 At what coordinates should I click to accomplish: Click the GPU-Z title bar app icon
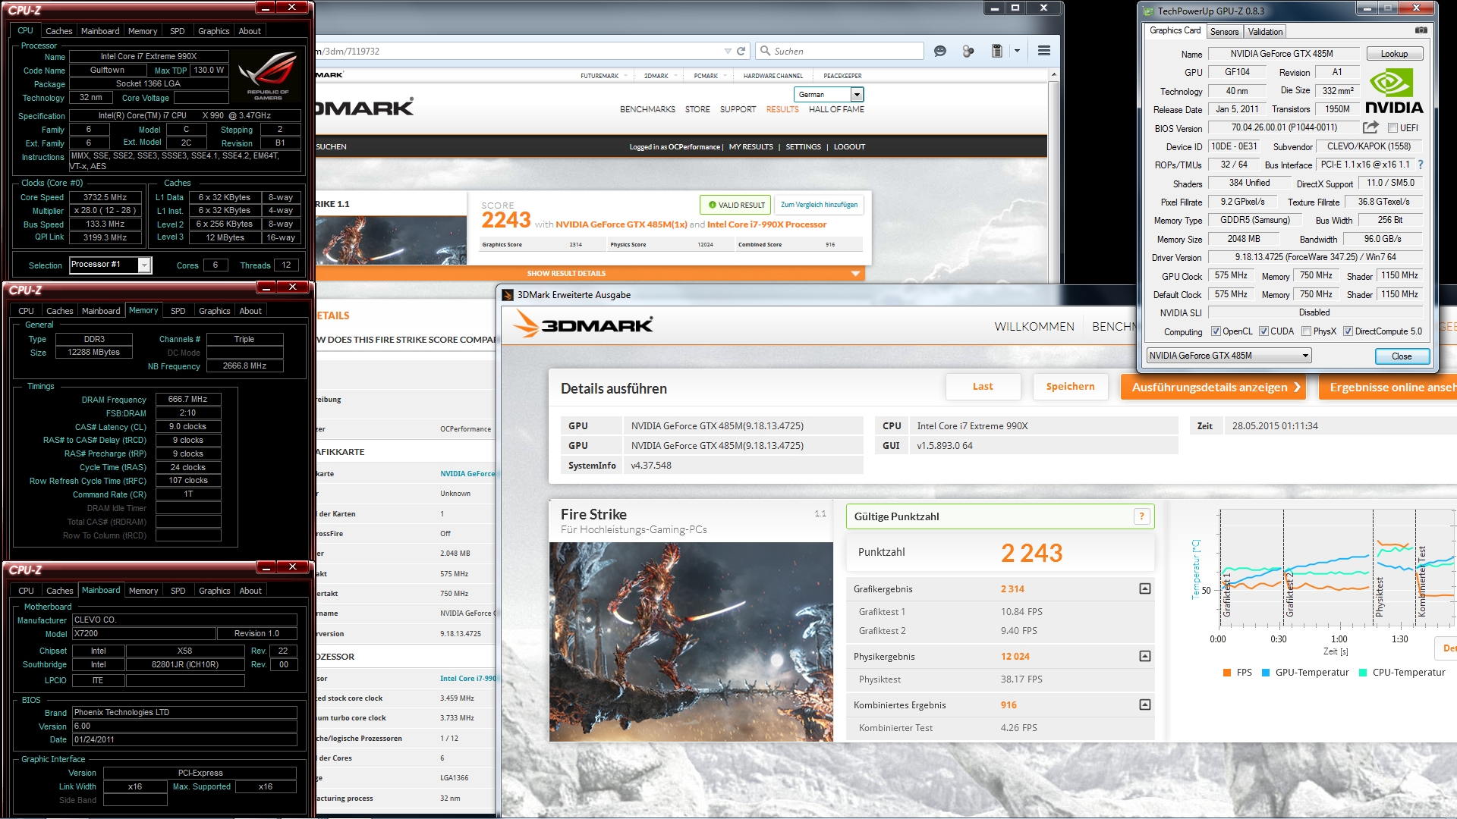pyautogui.click(x=1148, y=11)
